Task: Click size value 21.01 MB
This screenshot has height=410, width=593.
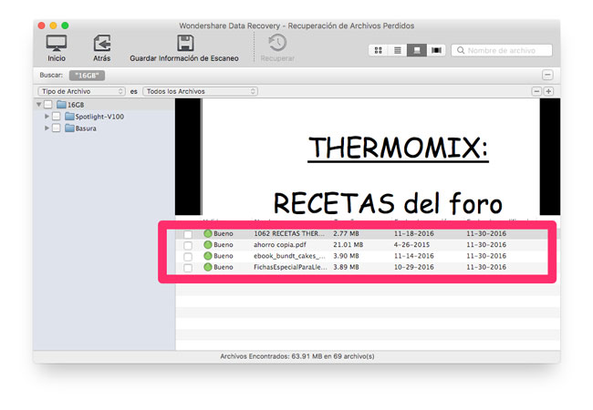Action: point(348,245)
